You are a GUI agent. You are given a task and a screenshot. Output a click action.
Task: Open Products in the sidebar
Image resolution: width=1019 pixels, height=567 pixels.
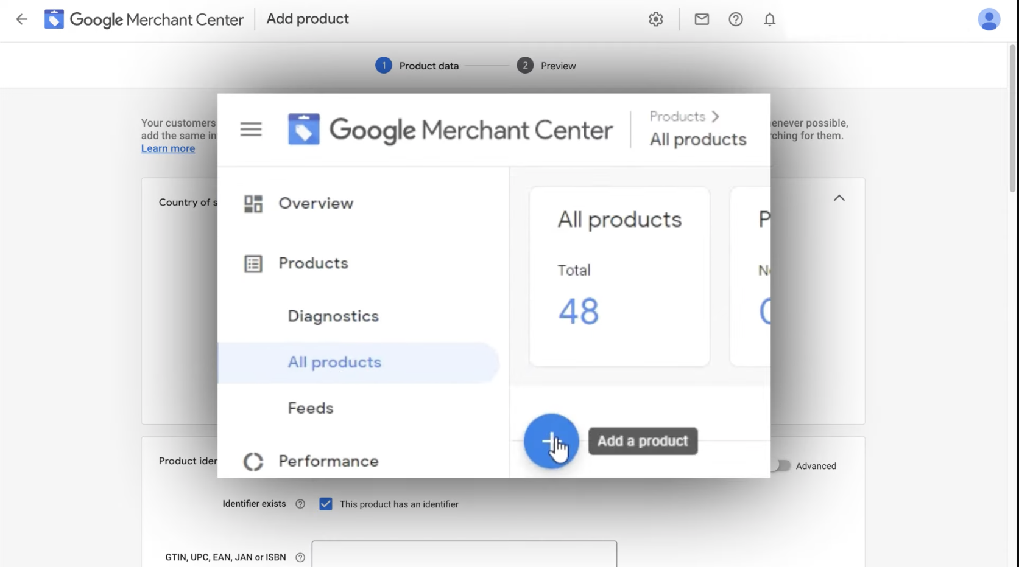[313, 263]
